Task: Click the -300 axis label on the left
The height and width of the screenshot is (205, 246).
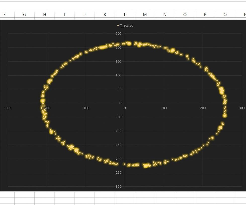Action: (x=8, y=108)
